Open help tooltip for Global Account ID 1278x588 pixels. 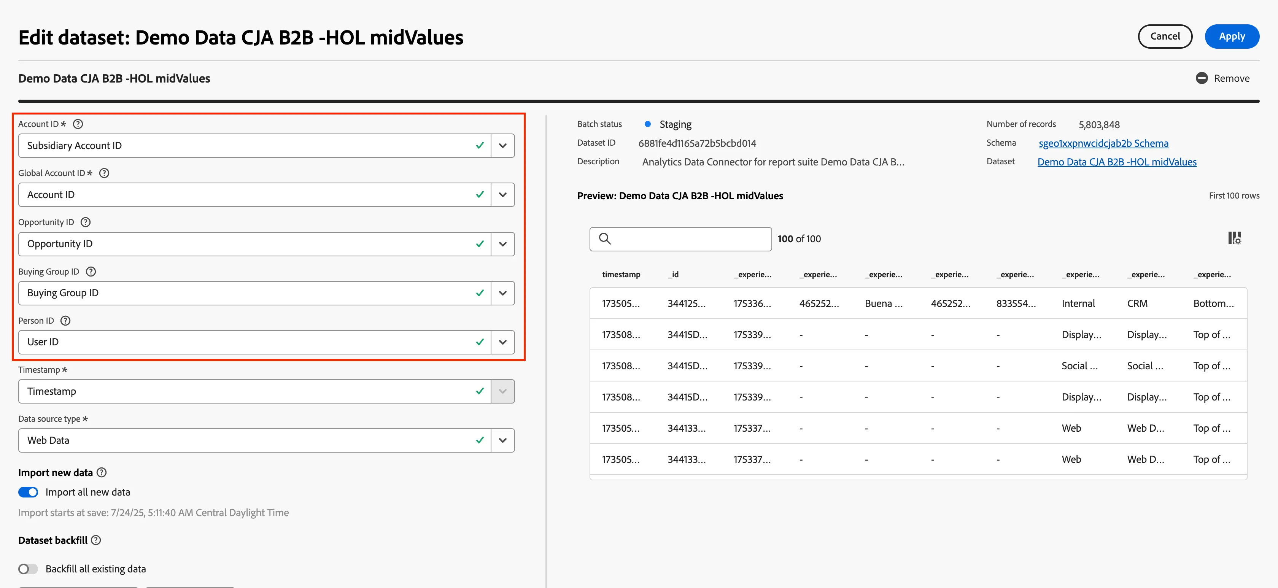tap(104, 173)
